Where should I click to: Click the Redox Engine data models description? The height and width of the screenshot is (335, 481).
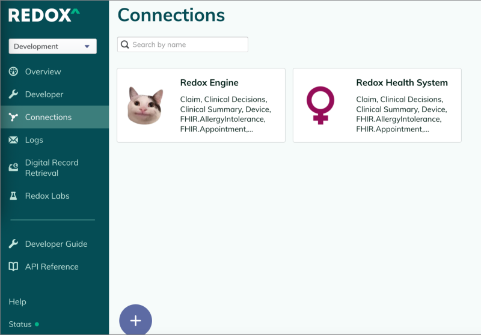(x=225, y=114)
